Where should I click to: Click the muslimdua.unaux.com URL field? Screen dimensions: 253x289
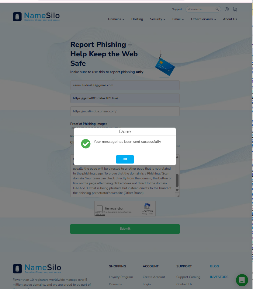[125, 111]
